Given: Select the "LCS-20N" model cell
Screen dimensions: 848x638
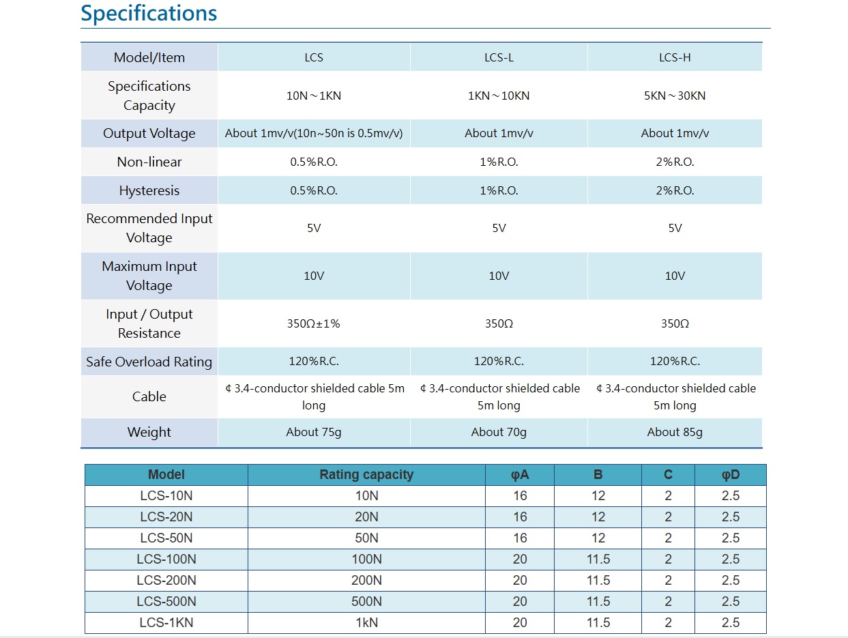Looking at the screenshot, I should [166, 517].
